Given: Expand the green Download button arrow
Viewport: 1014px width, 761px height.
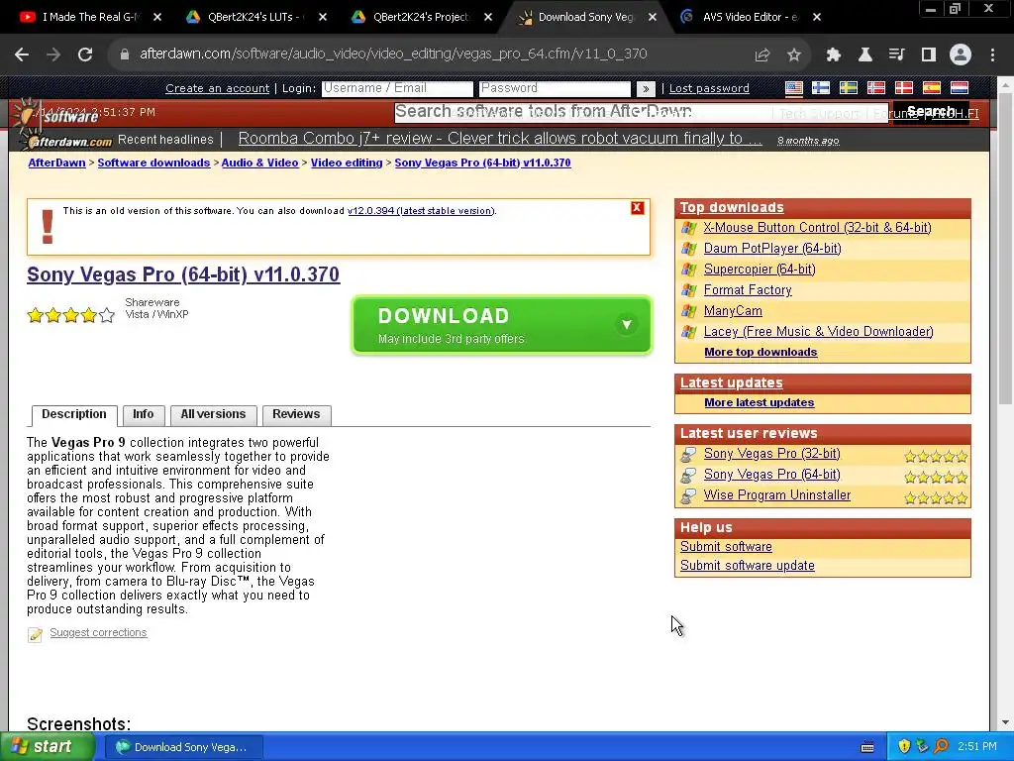Looking at the screenshot, I should point(626,324).
